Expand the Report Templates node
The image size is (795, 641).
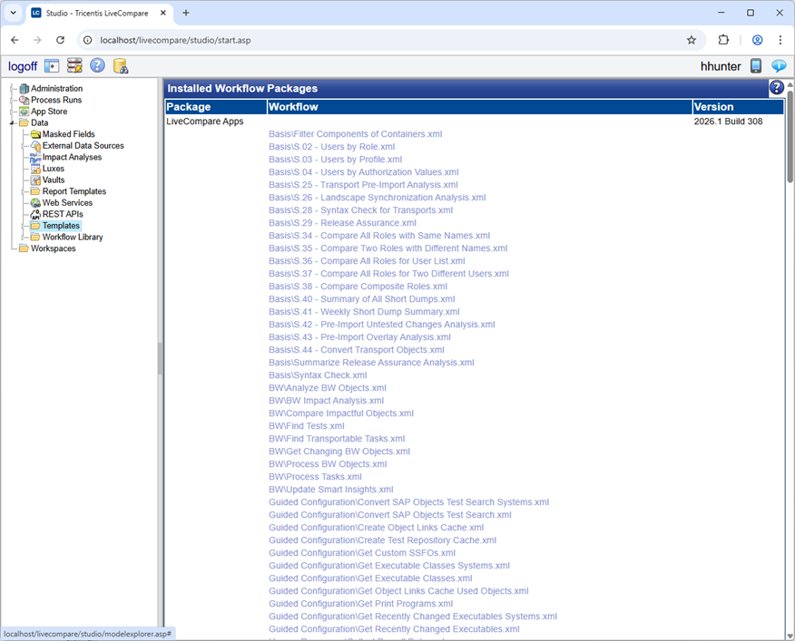(x=24, y=191)
